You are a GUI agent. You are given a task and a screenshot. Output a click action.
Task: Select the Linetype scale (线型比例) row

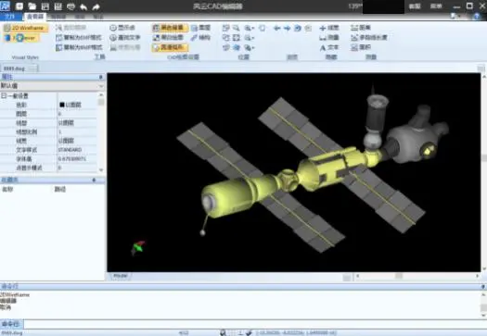click(x=49, y=131)
